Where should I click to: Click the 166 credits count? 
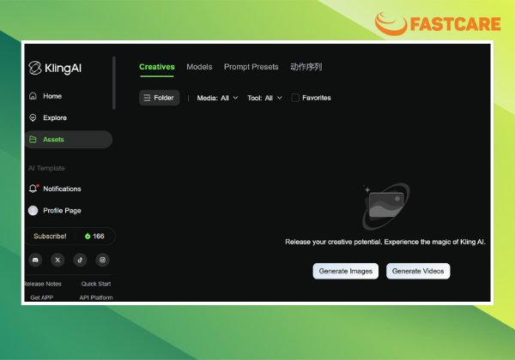click(x=99, y=236)
